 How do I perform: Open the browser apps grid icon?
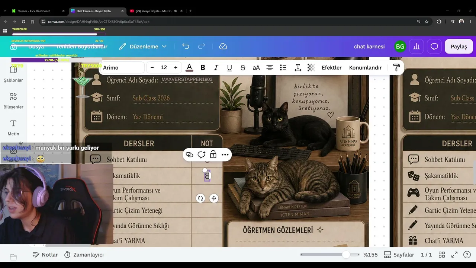[5, 31]
